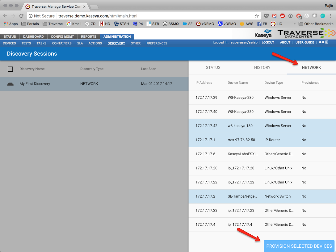
Task: Open the SF Salesforce bookmark
Action: 187,24
